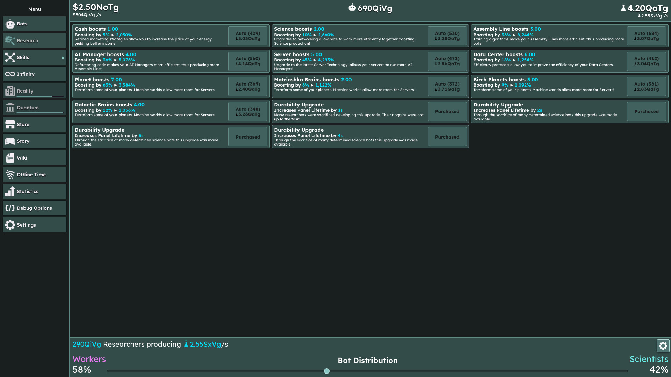
Task: Click the Wiki document icon
Action: pyautogui.click(x=10, y=158)
